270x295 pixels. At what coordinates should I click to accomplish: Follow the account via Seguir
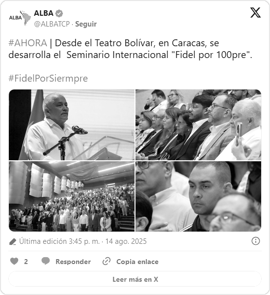[86, 24]
